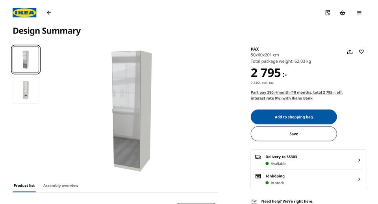Share the PAX design
The width and height of the screenshot is (378, 204).
click(x=350, y=52)
